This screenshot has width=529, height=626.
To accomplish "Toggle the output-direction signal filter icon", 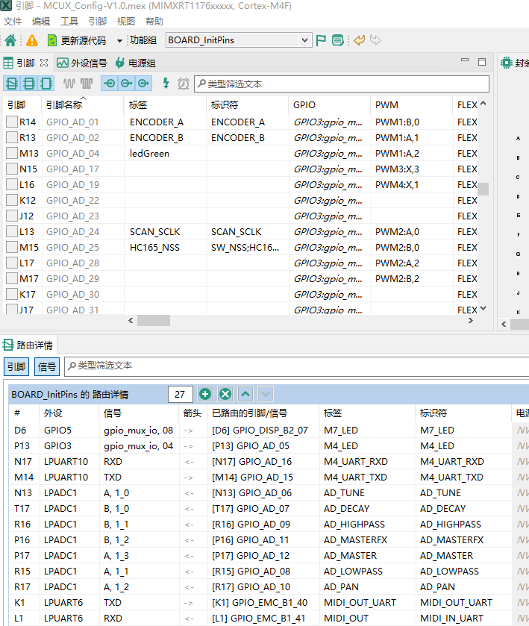I will [x=127, y=84].
